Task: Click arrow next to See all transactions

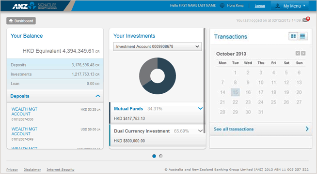Action: coord(307,129)
